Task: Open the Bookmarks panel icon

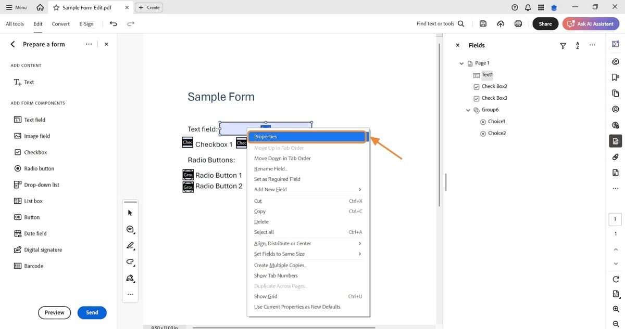Action: pos(615,76)
